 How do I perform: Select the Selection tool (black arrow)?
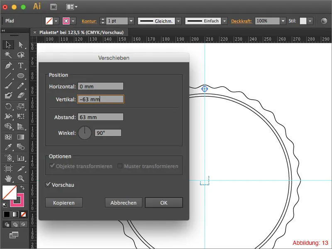tap(8, 45)
